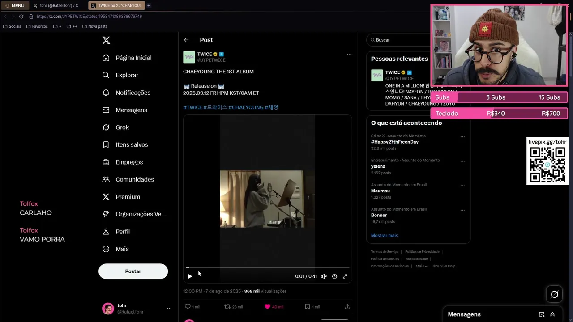Click the Perfil person icon
The height and width of the screenshot is (322, 573).
[106, 232]
